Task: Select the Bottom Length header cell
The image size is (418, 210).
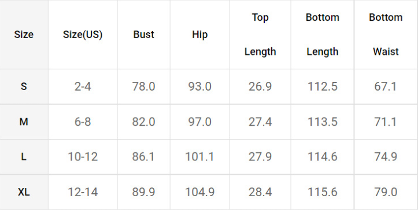Action: tap(322, 35)
